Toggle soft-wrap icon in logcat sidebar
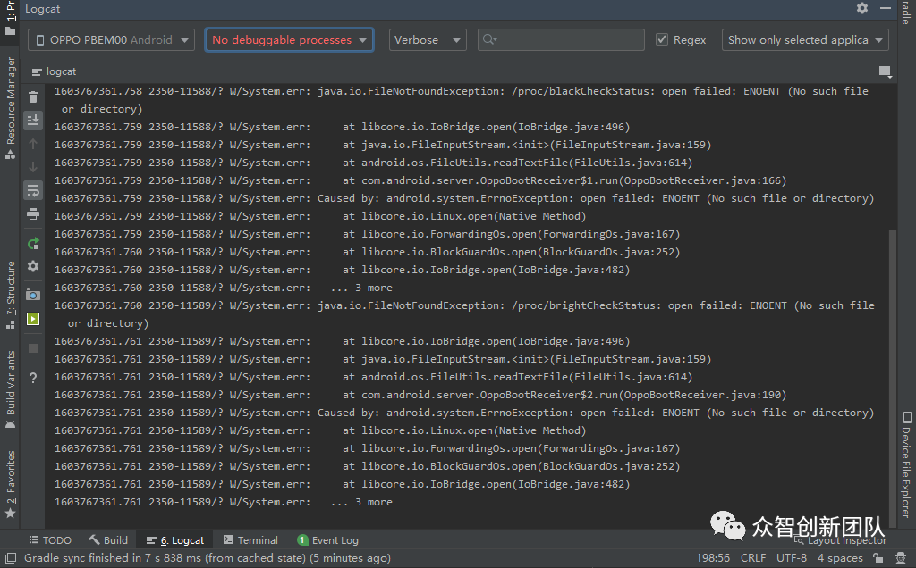 pyautogui.click(x=33, y=190)
